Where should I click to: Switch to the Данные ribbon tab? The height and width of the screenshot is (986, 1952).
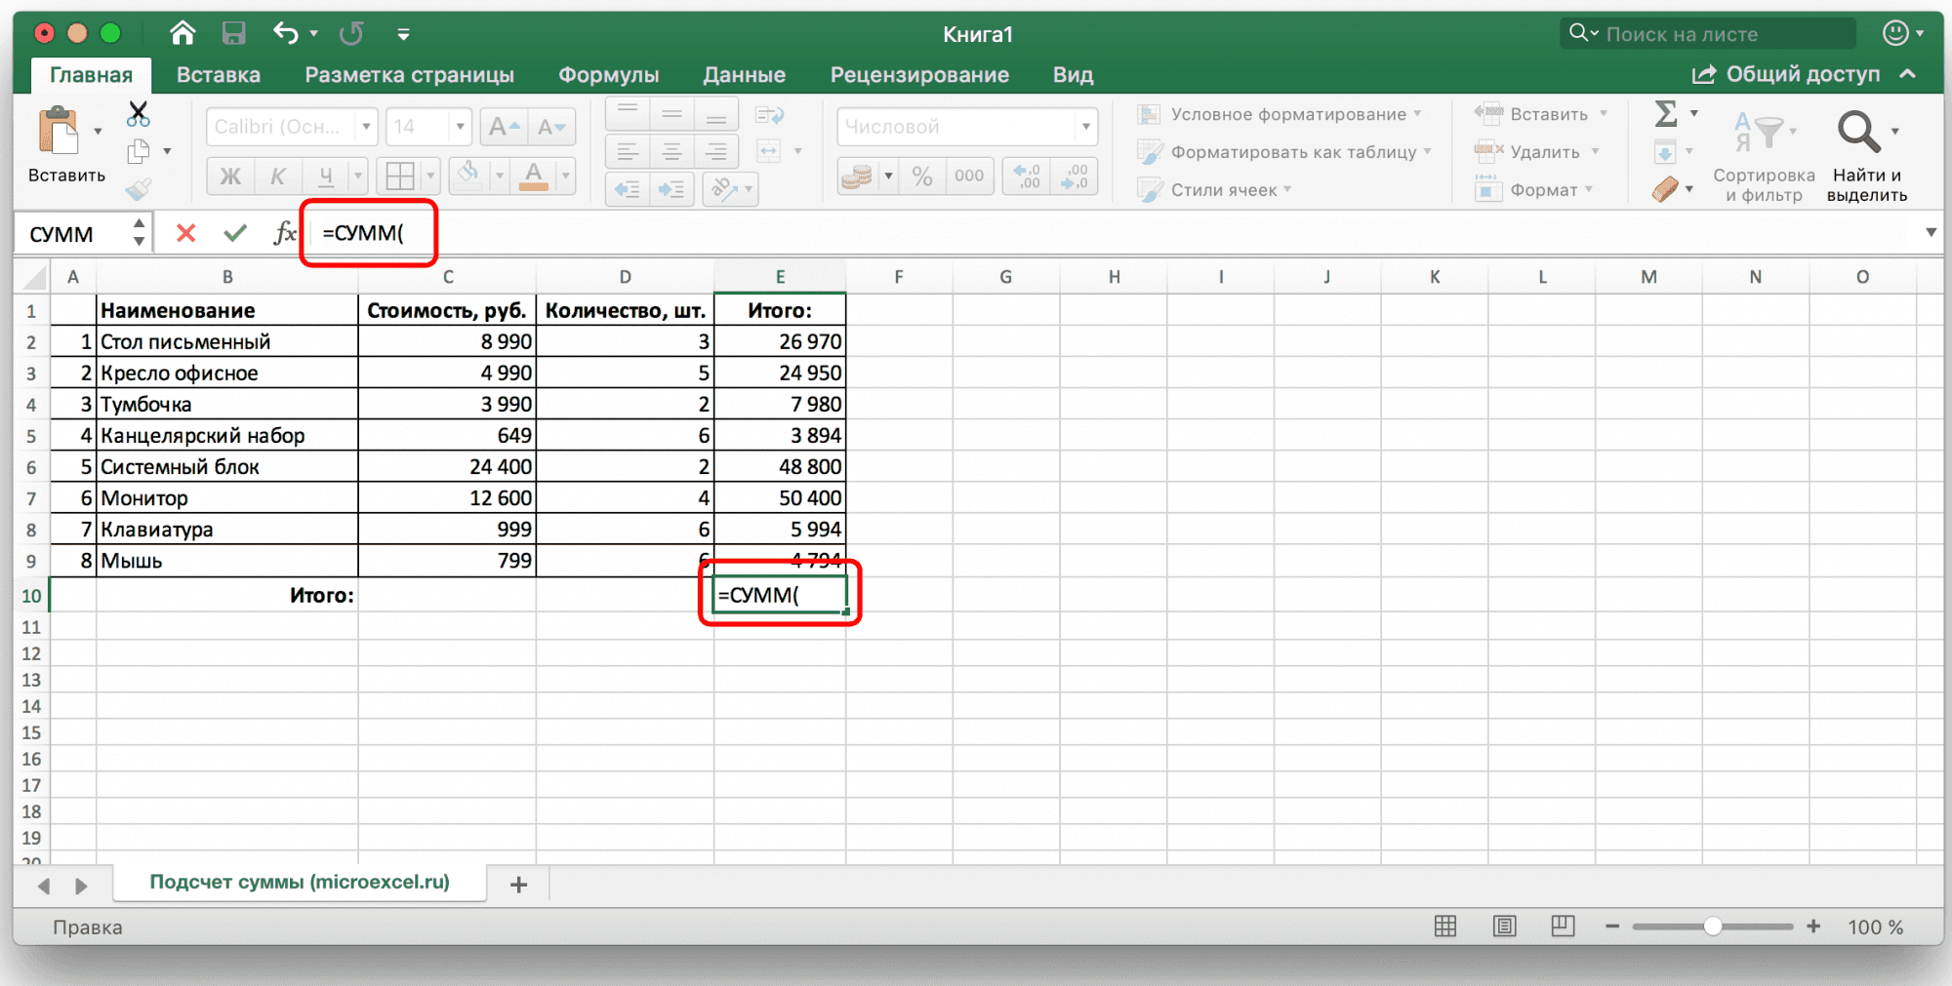pyautogui.click(x=744, y=75)
